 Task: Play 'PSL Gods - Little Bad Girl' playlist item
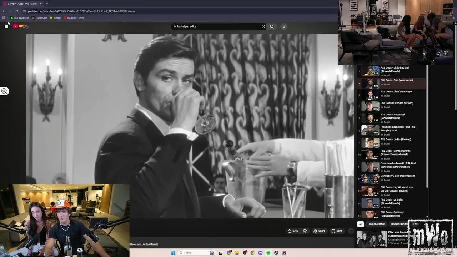(x=392, y=71)
